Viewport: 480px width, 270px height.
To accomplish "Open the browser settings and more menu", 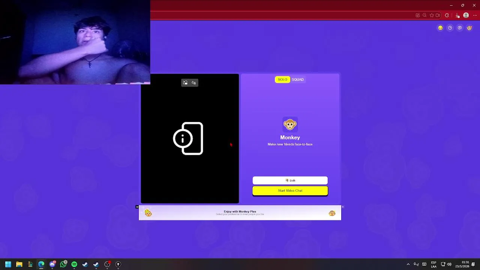I will pos(475,15).
